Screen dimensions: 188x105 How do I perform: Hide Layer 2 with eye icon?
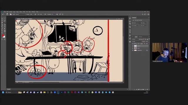(x=133, y=46)
